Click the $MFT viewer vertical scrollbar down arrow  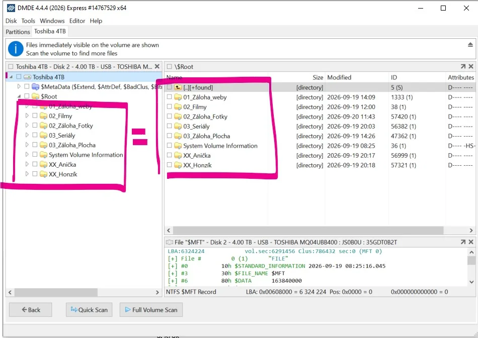pos(471,282)
